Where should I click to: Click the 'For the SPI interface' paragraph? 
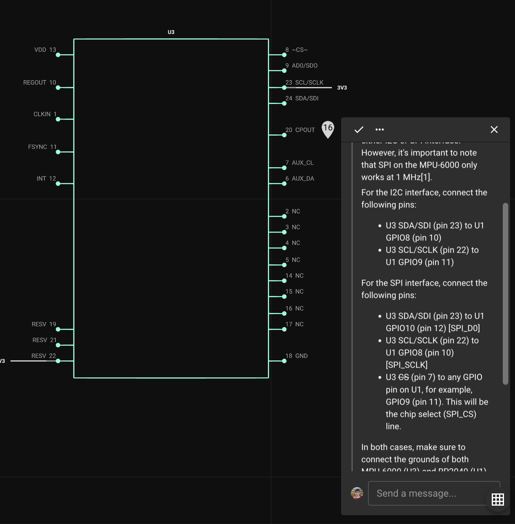click(x=424, y=289)
